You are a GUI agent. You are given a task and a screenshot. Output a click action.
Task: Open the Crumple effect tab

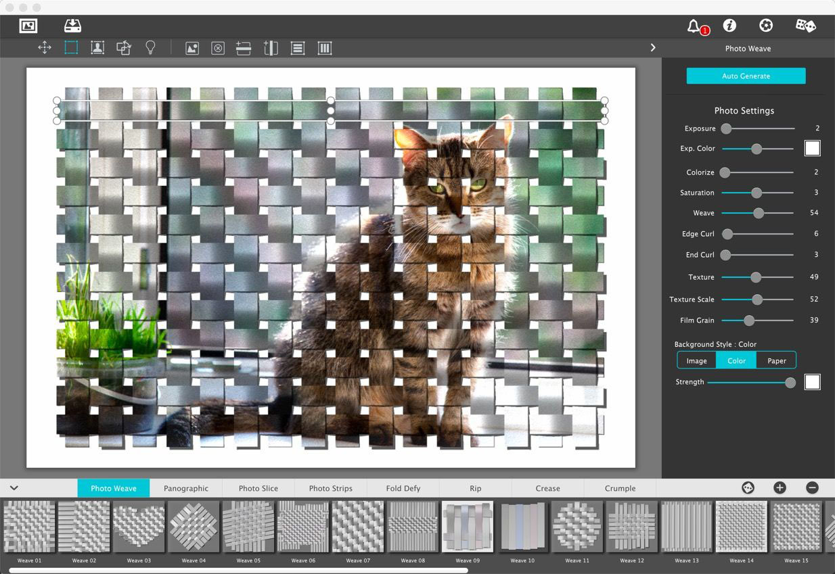pos(618,487)
